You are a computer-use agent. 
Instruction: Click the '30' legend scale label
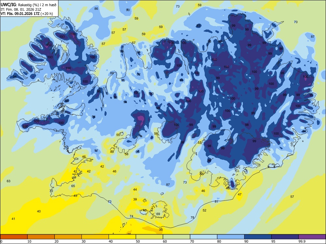83,241
